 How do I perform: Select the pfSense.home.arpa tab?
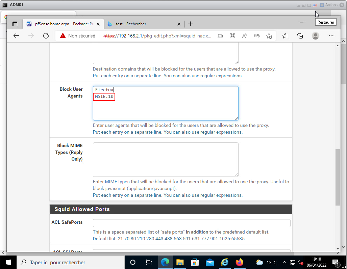tap(61, 24)
